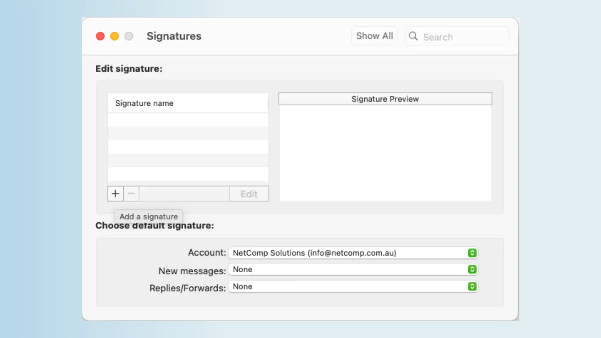Click the Show All button
601x338 pixels.
[374, 36]
